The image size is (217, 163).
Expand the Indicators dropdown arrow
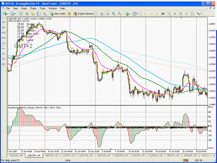(130, 14)
